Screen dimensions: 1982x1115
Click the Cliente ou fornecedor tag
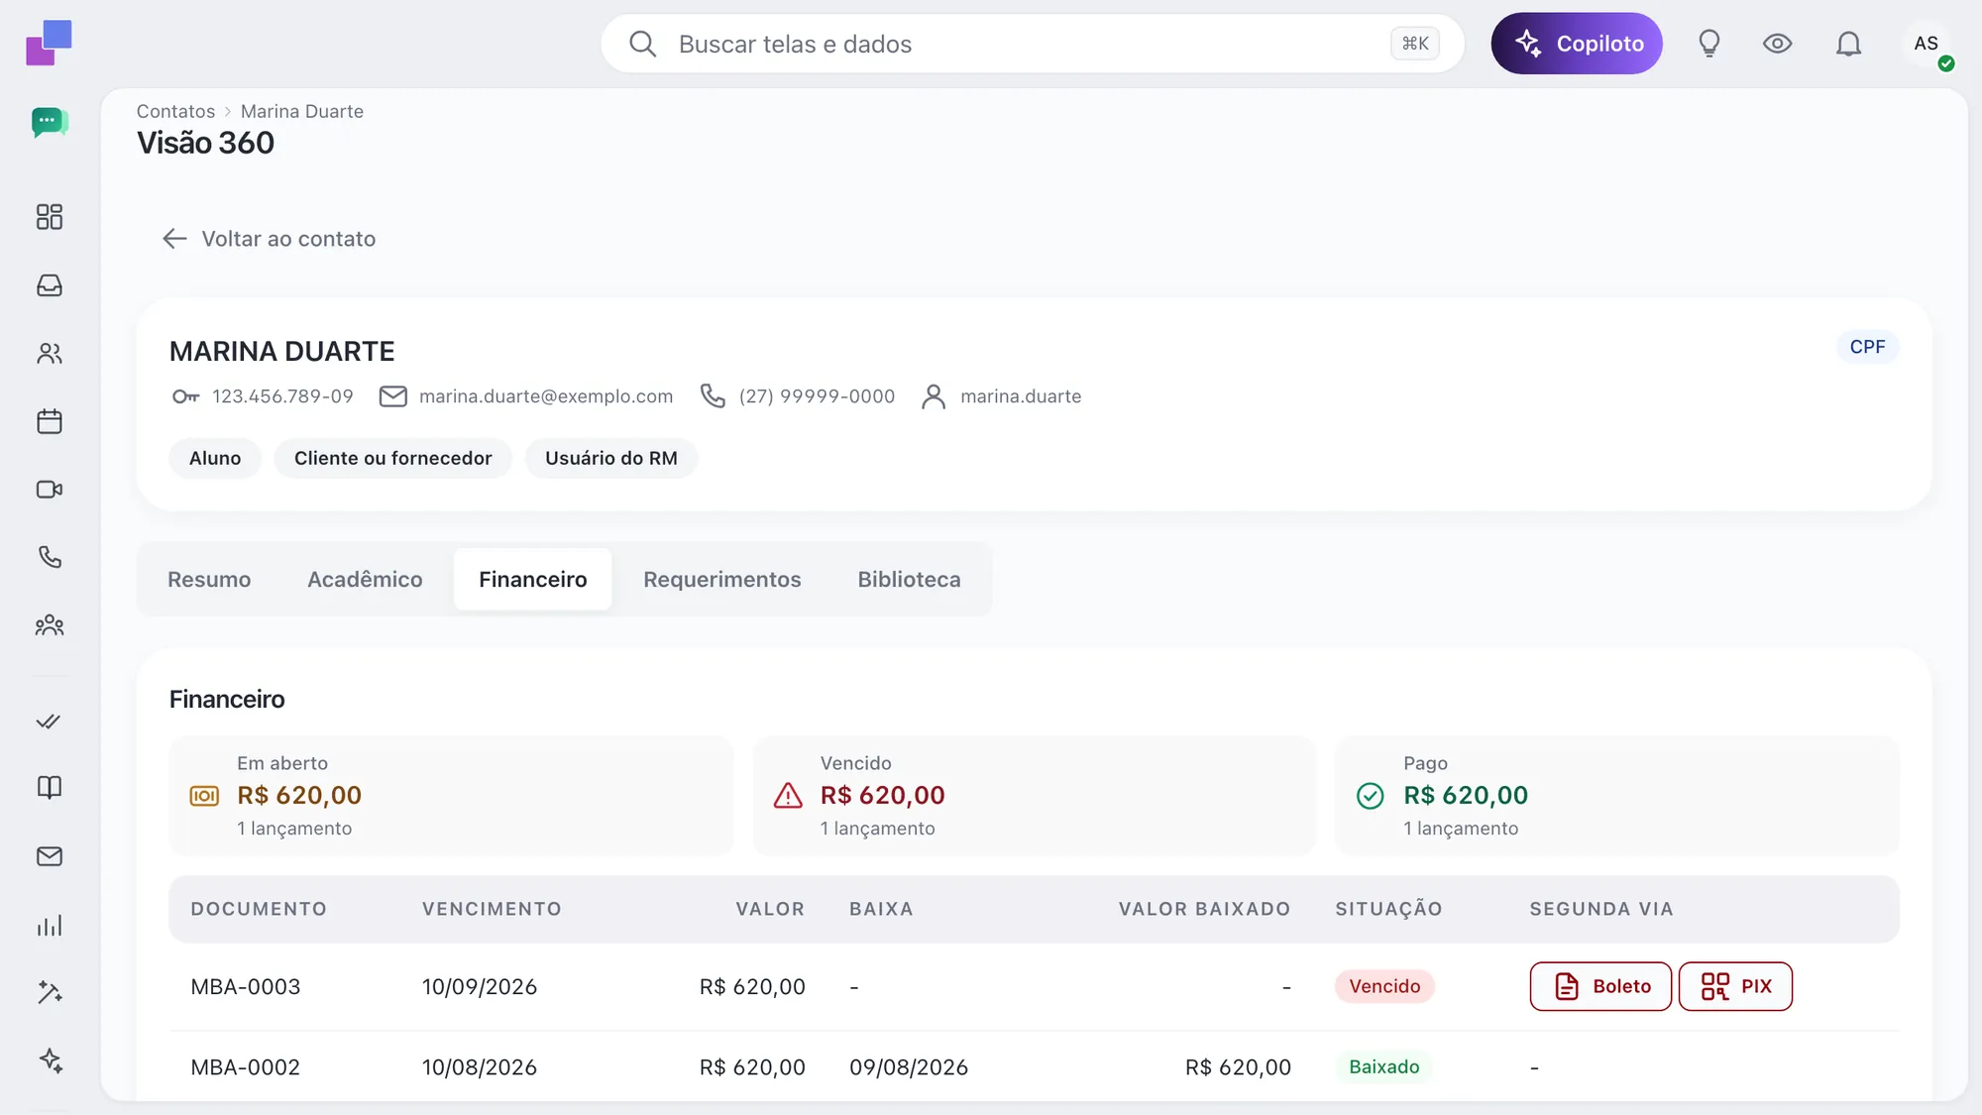pyautogui.click(x=392, y=459)
